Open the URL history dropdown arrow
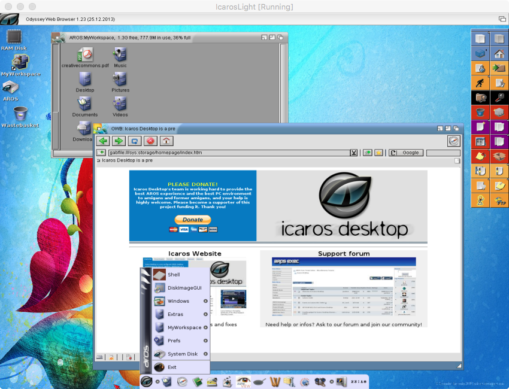The height and width of the screenshot is (389, 509). (353, 153)
